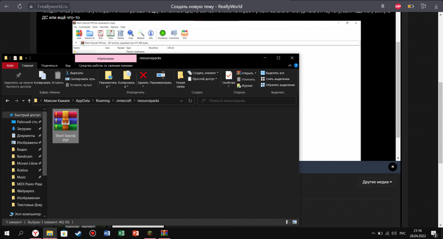
Task: Click the Извлечение contextual tab header
Action: tap(106, 58)
